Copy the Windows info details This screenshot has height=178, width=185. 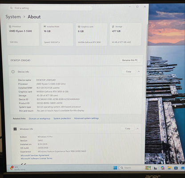(x=128, y=128)
